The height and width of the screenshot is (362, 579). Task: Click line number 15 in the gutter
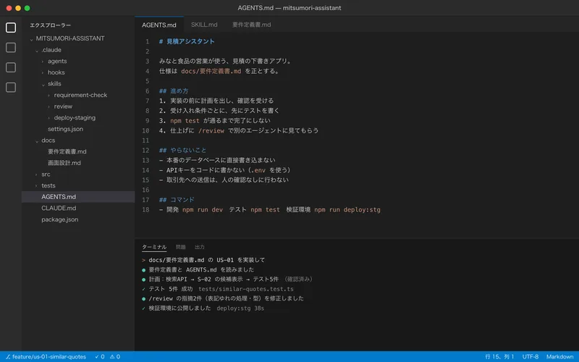coord(145,180)
